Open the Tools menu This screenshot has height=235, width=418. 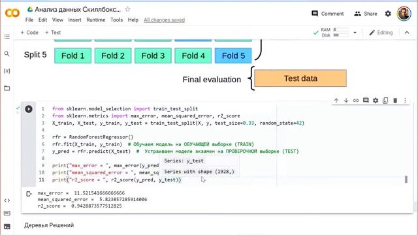(116, 20)
